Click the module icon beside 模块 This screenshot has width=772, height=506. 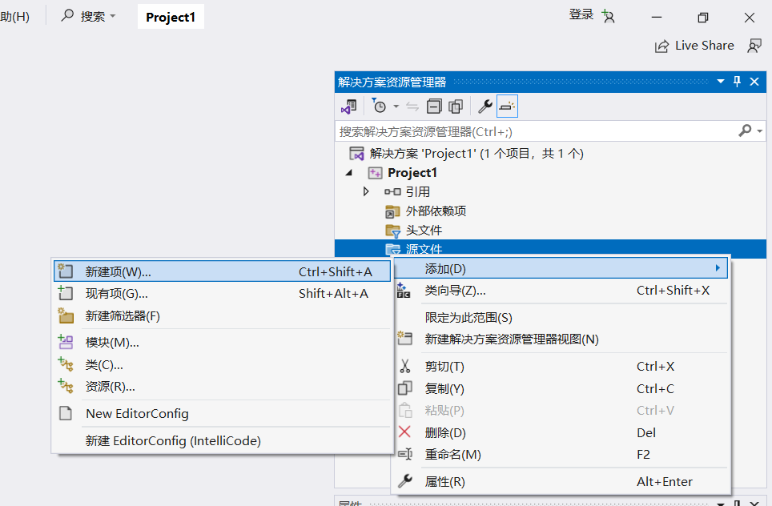(x=66, y=342)
